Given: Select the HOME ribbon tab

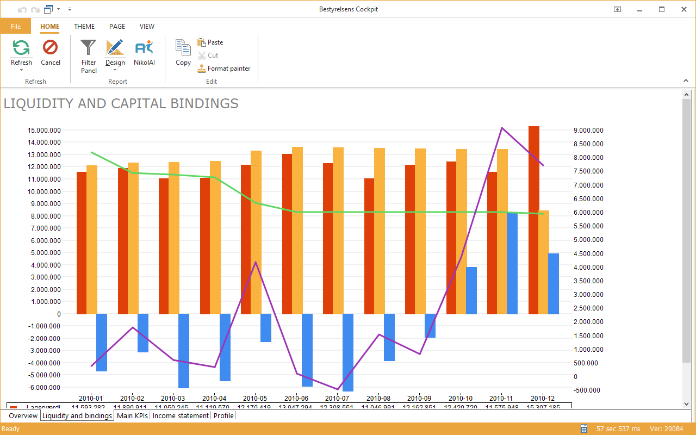Looking at the screenshot, I should point(49,26).
